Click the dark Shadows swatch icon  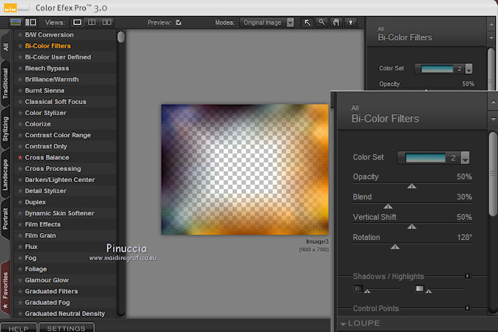click(x=359, y=289)
